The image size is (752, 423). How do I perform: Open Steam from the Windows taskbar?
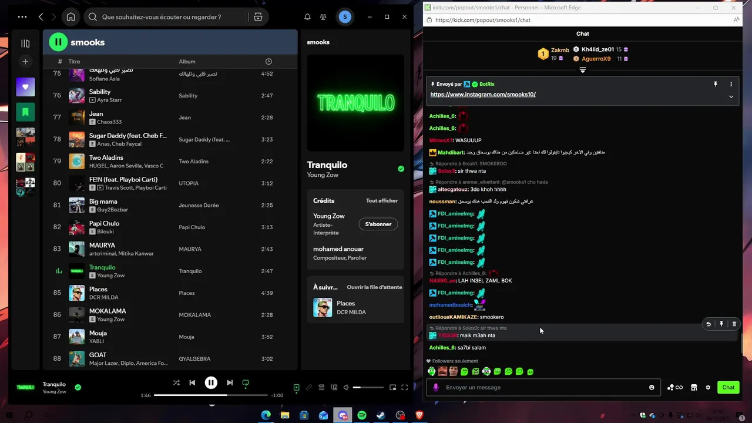tap(381, 415)
